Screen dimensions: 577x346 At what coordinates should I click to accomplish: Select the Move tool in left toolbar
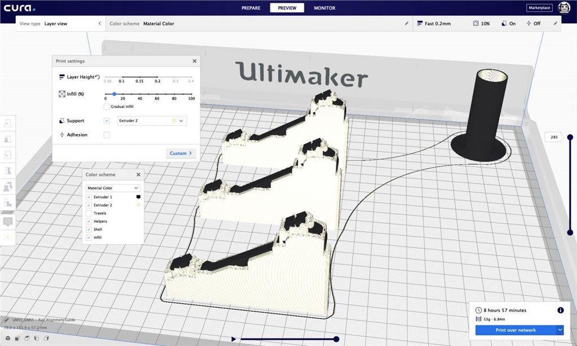click(8, 123)
